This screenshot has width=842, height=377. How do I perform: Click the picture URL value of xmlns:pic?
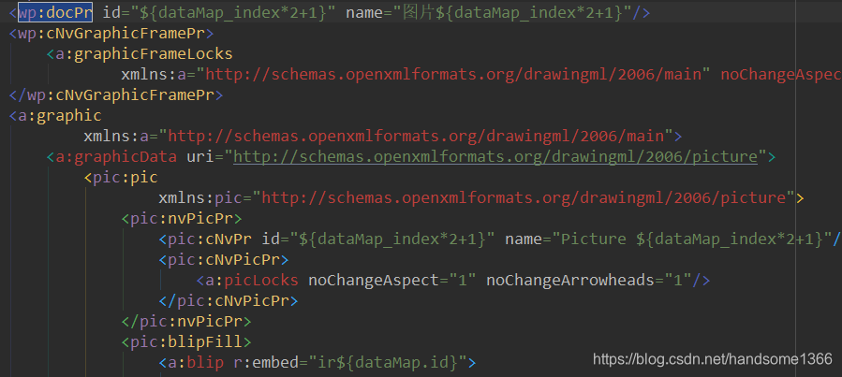coord(524,198)
